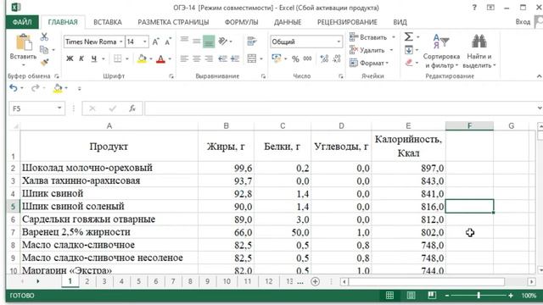
Task: Open Найти и выделить menu
Action: point(479,51)
